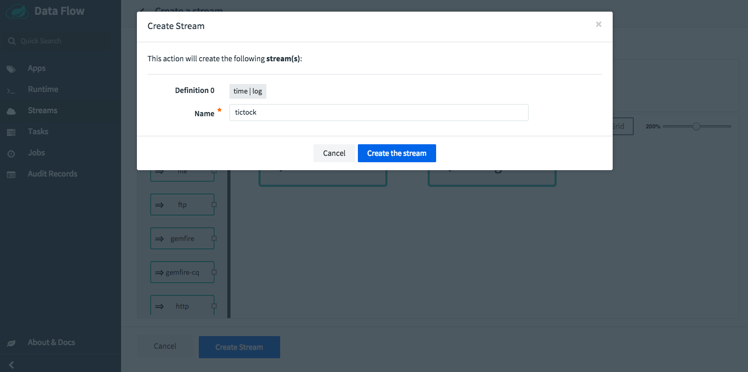Image resolution: width=748 pixels, height=372 pixels.
Task: Click the Apps tags icon in sidebar
Action: (11, 69)
